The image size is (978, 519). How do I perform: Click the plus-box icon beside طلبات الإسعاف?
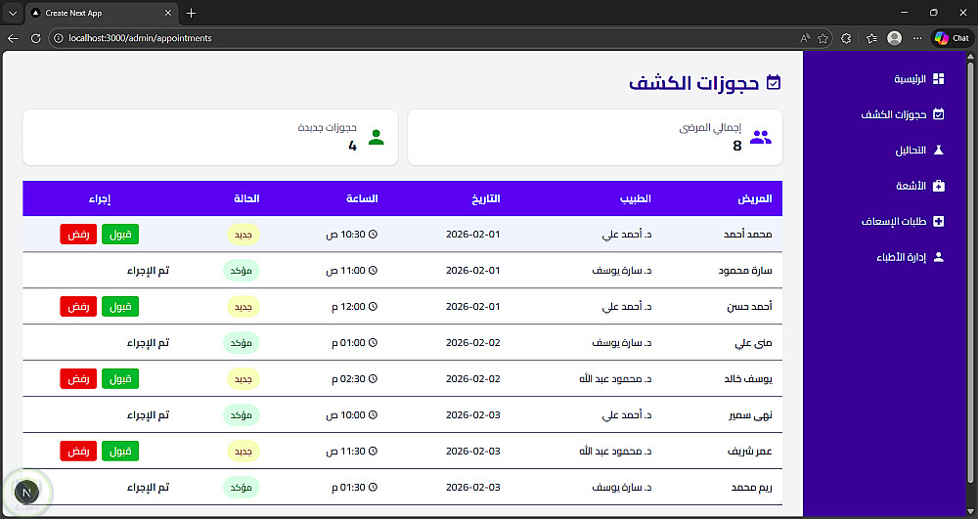click(x=938, y=221)
